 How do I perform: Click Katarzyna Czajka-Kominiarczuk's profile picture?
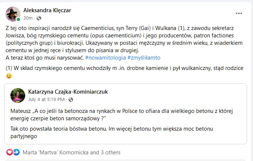point(18,95)
